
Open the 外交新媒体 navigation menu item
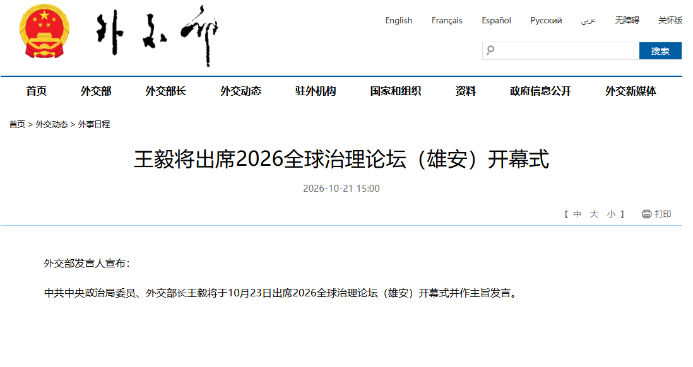pos(631,91)
